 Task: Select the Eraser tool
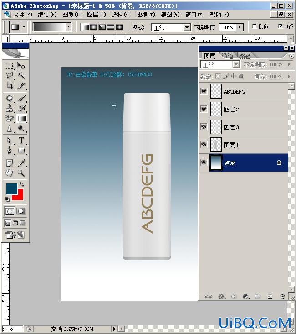click(x=10, y=119)
